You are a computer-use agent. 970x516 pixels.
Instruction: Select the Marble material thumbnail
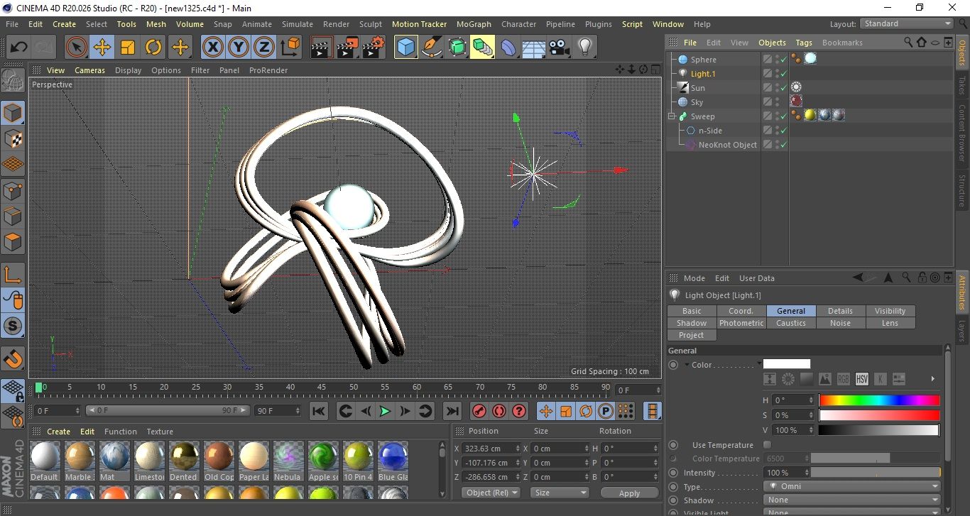tap(79, 461)
